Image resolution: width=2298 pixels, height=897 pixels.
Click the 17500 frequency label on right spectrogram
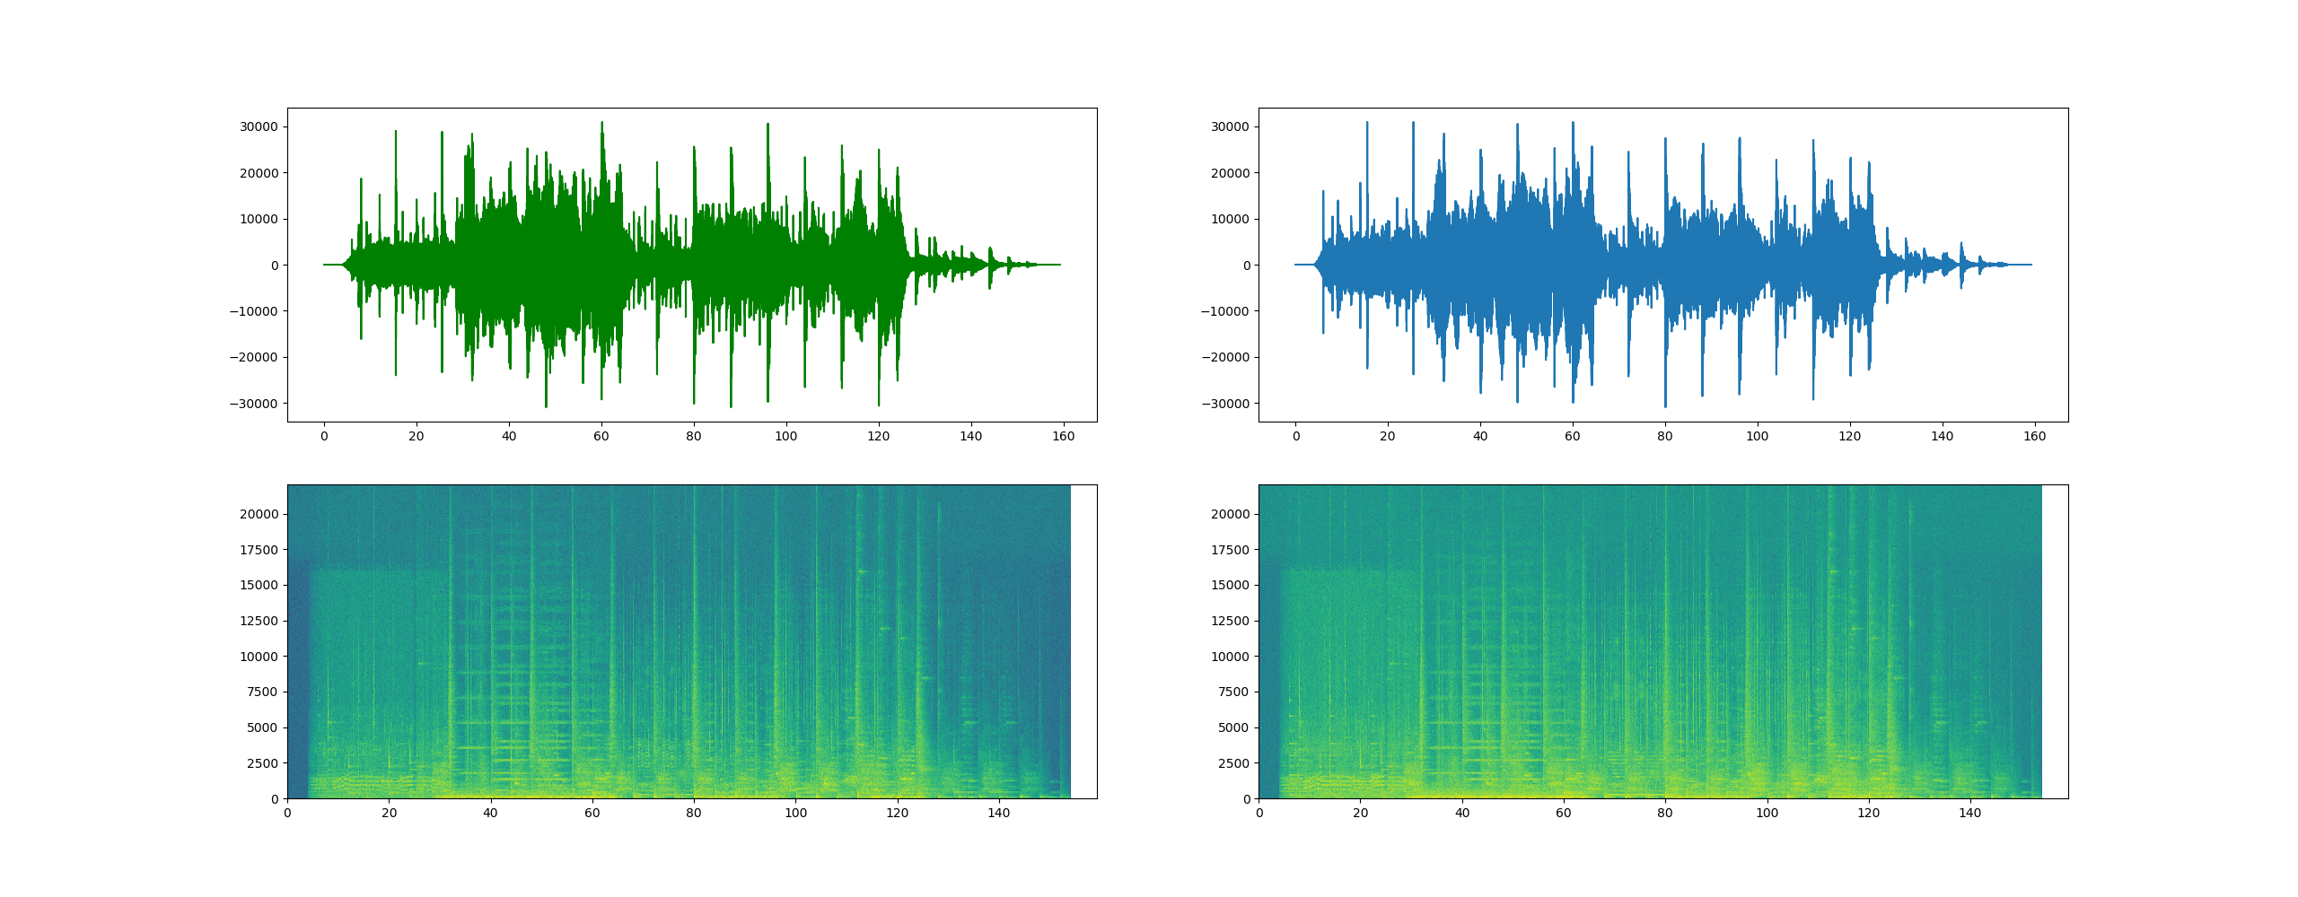pos(1230,550)
